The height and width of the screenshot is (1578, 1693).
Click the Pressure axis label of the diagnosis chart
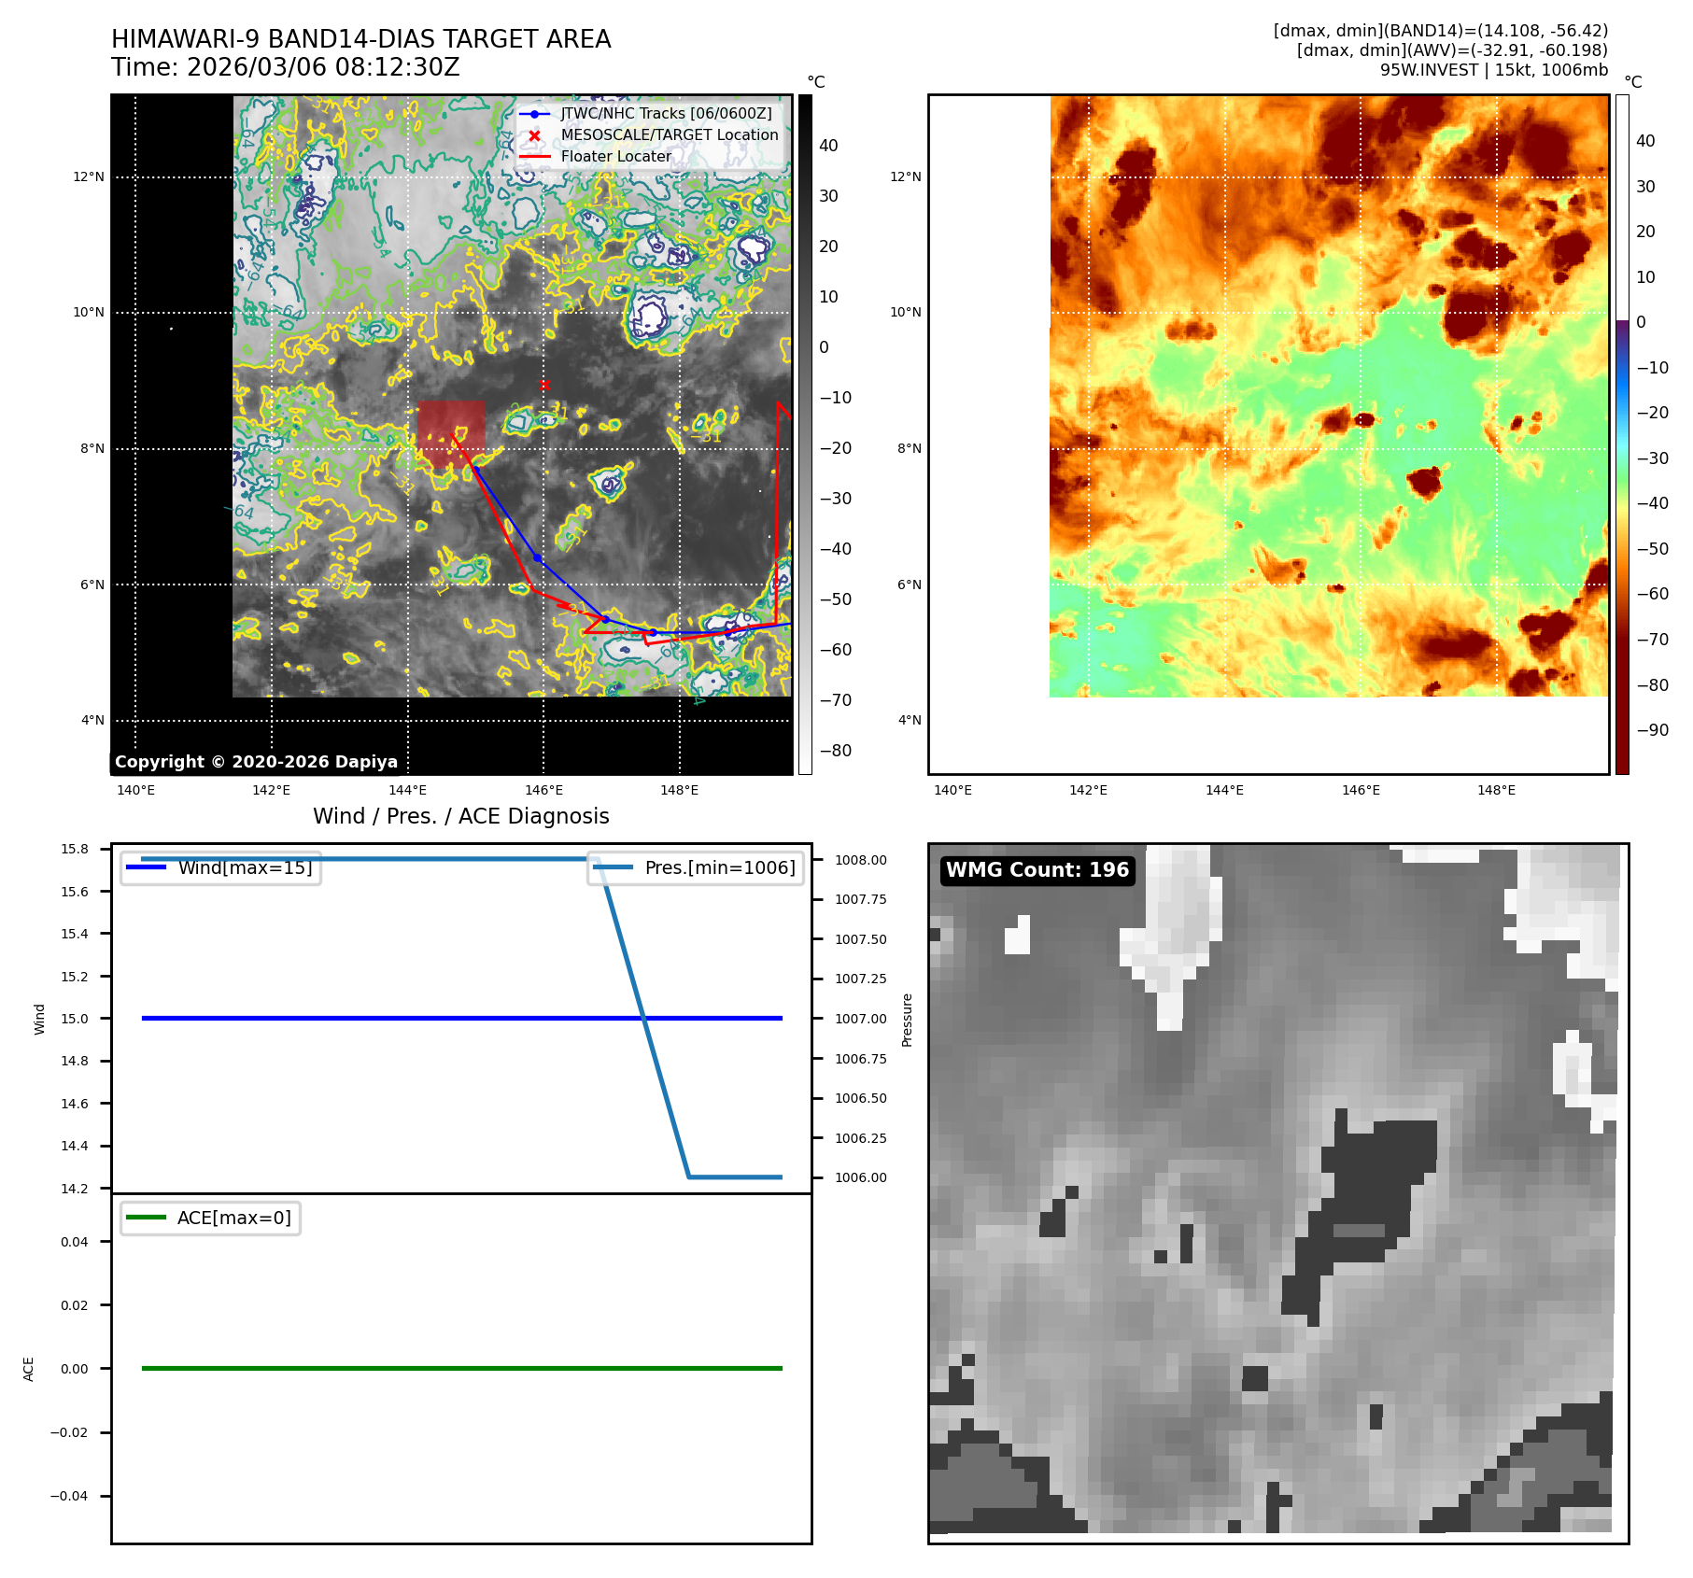pos(907,1020)
